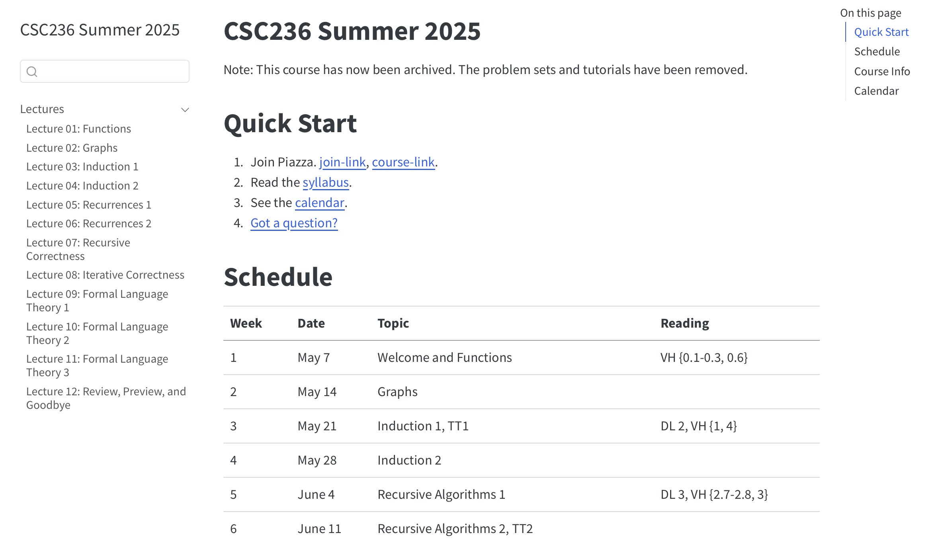Open Lecture 02: Graphs

(x=72, y=148)
